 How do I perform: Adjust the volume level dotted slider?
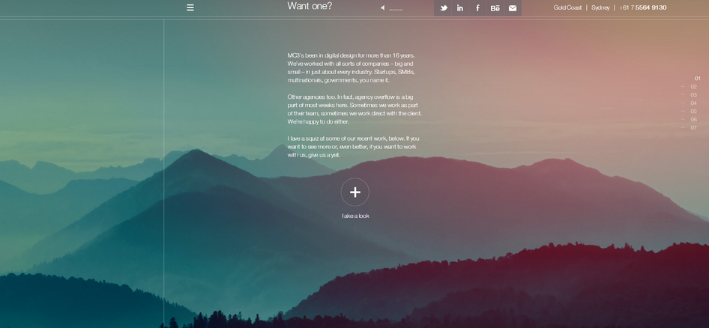pos(396,9)
